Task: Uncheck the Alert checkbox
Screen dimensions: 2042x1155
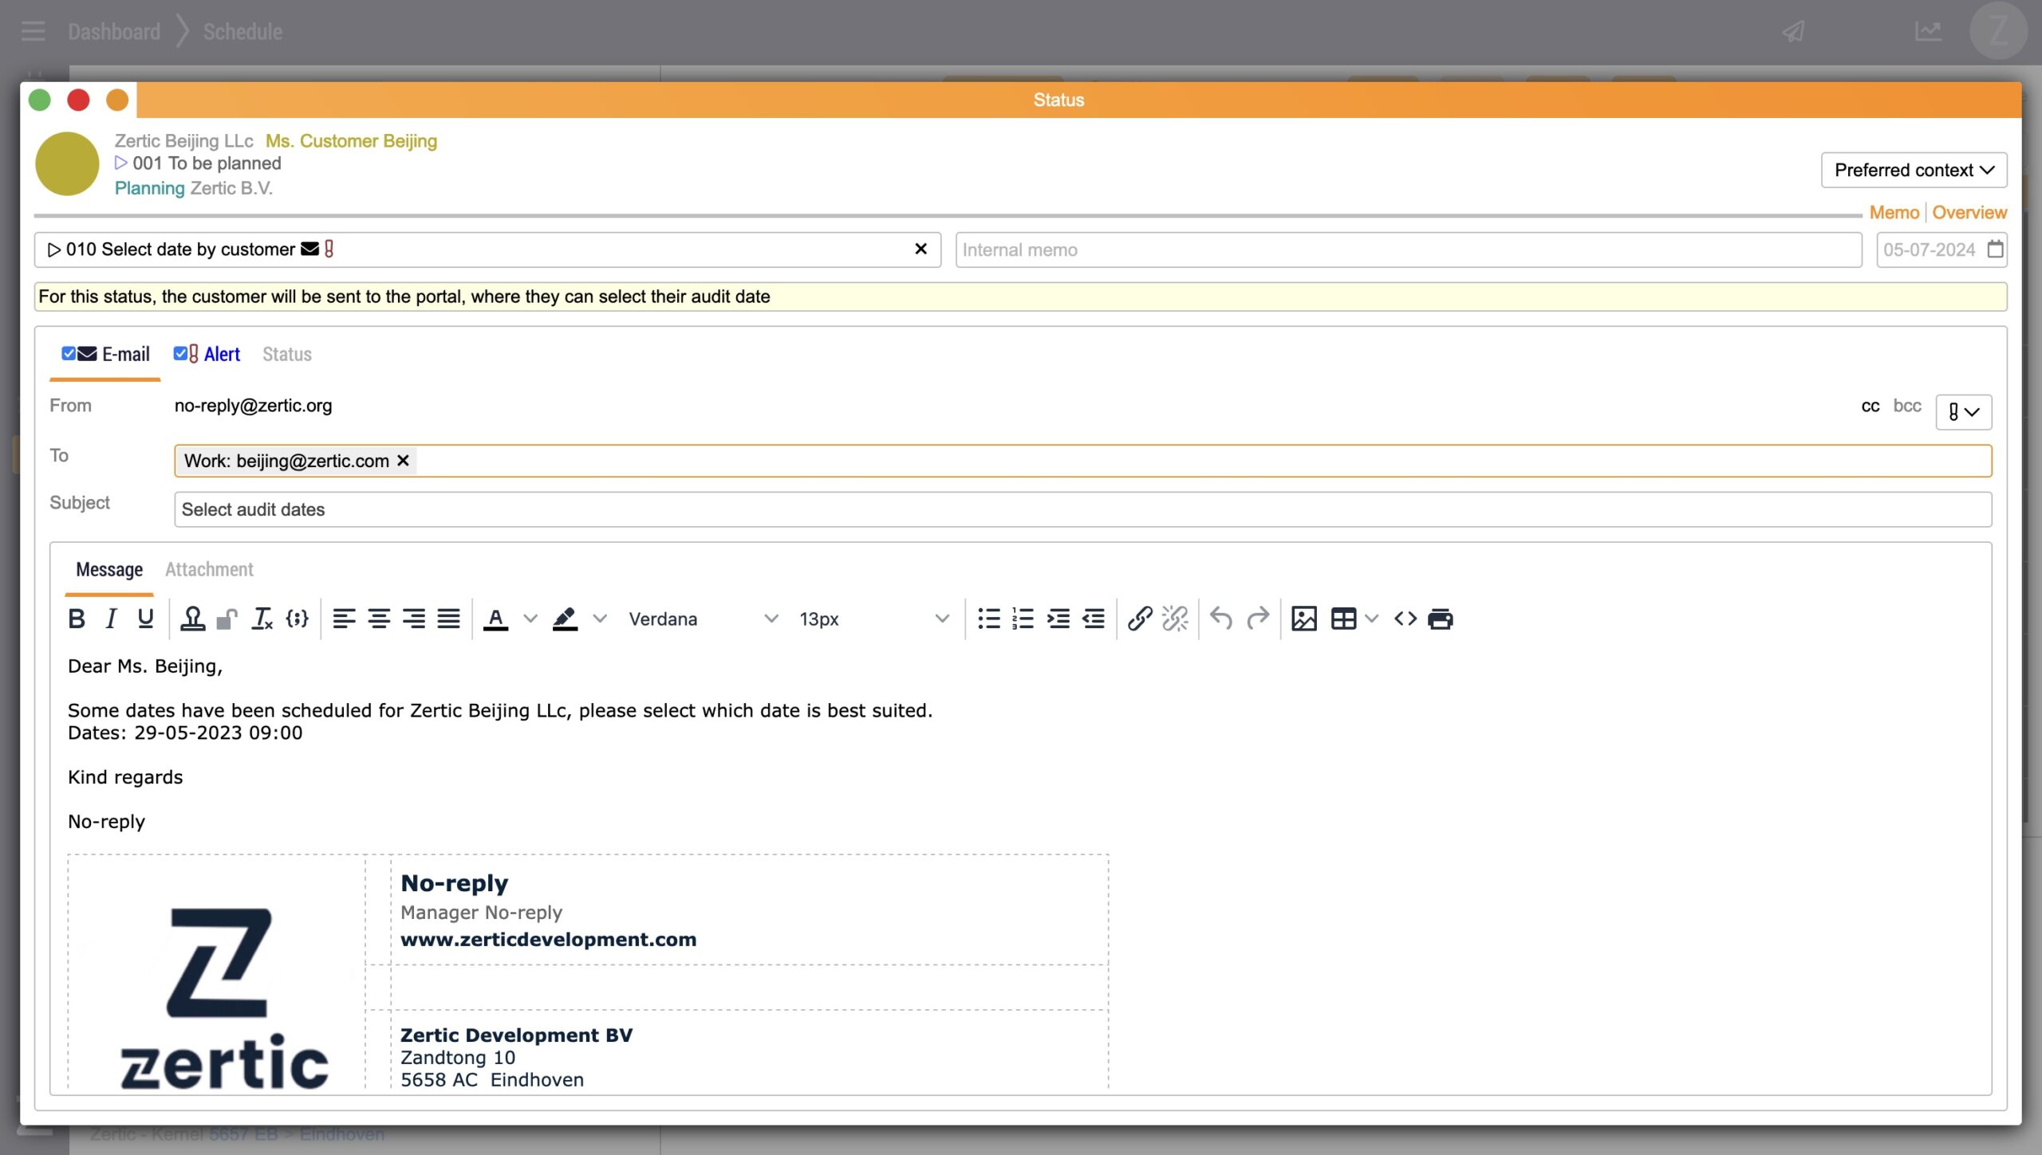Action: [180, 353]
